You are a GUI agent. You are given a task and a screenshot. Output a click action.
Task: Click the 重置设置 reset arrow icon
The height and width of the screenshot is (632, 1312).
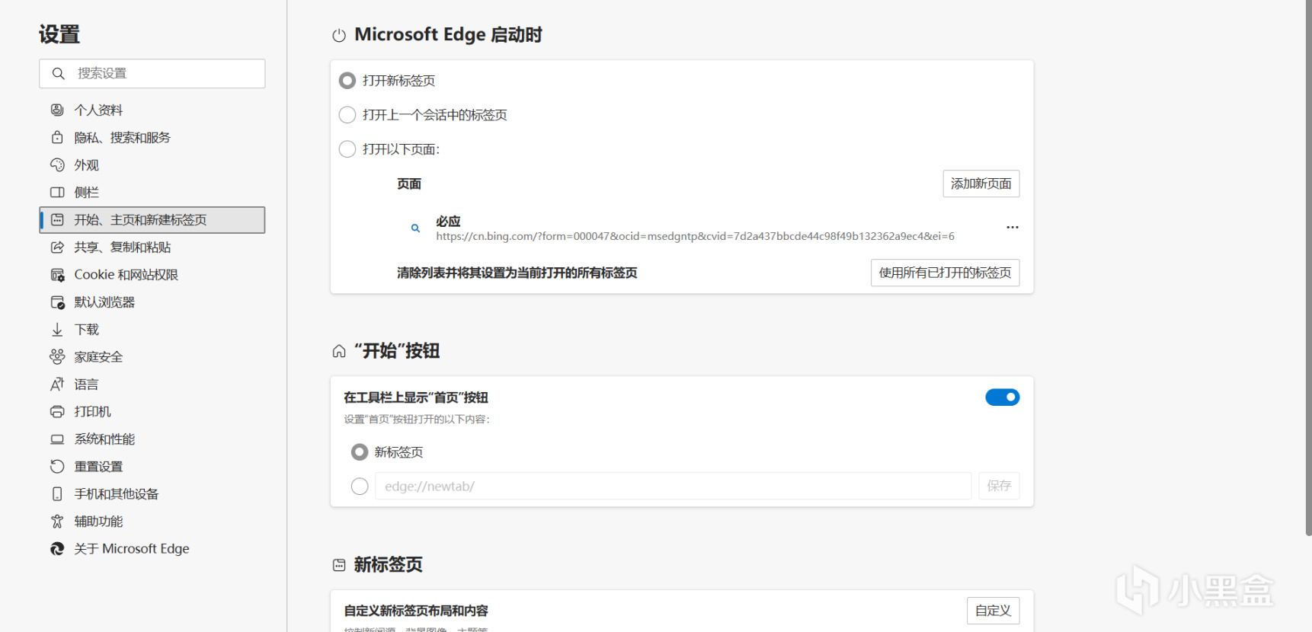(x=57, y=466)
